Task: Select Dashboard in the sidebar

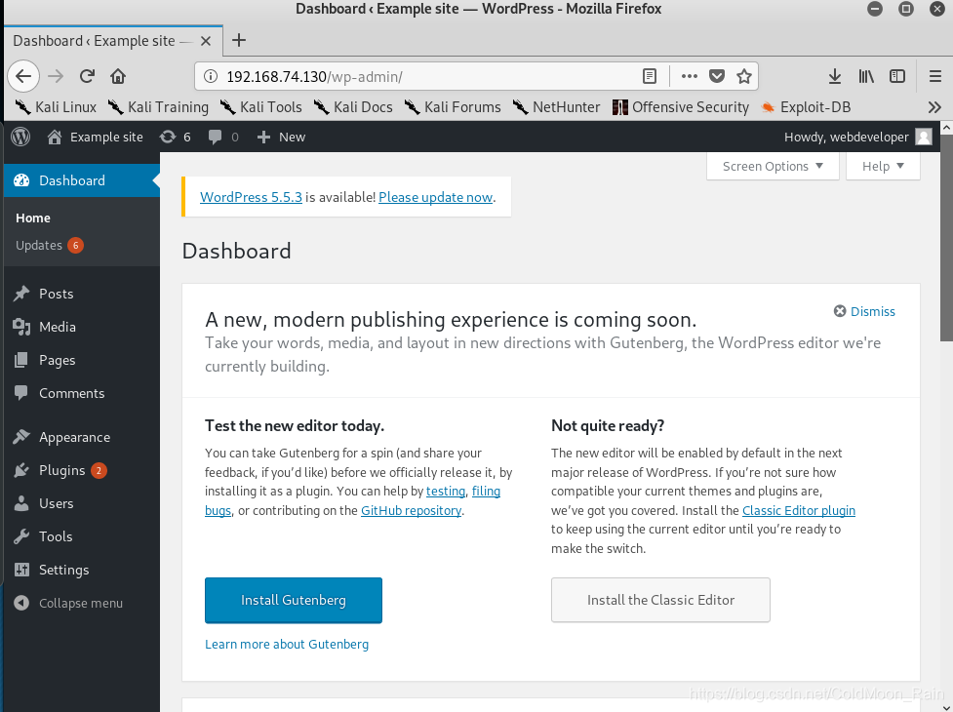Action: [81, 180]
